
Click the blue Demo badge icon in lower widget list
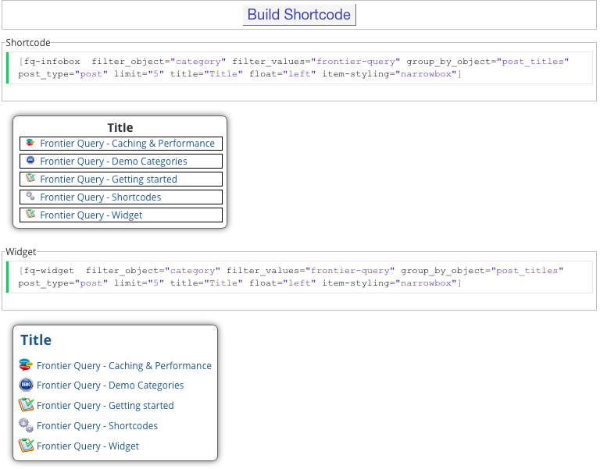coord(27,385)
